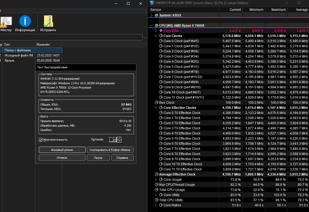The height and width of the screenshot is (212, 309).
Task: Click the clock icon of Core 0 Clock
Action: click(161, 41)
